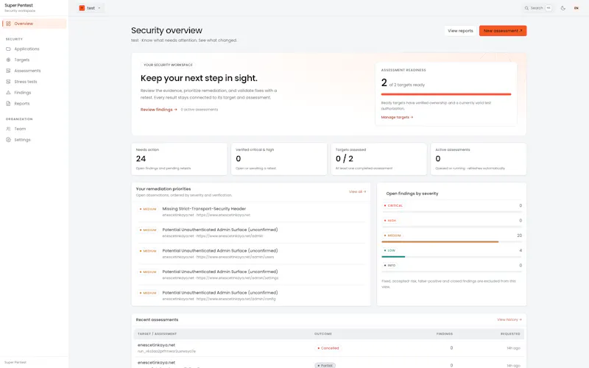Follow the Review findings link
This screenshot has width=589, height=368.
point(158,110)
